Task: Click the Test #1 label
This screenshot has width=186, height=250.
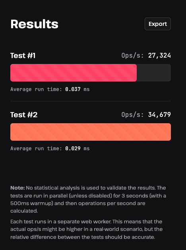Action: click(23, 56)
